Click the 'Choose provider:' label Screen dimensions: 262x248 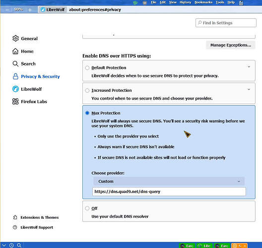click(108, 173)
